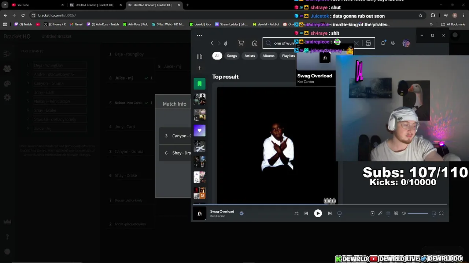
Task: Open the miniplayer
Action: (434, 213)
